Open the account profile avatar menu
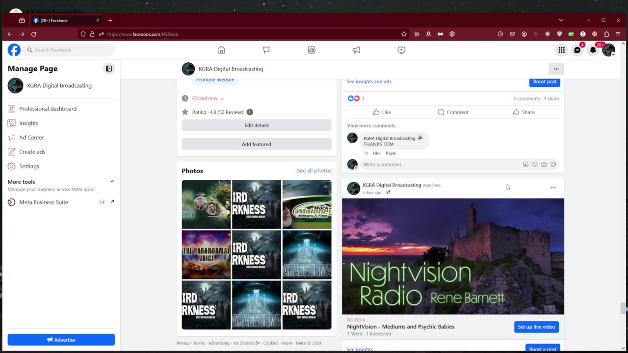 tap(609, 50)
